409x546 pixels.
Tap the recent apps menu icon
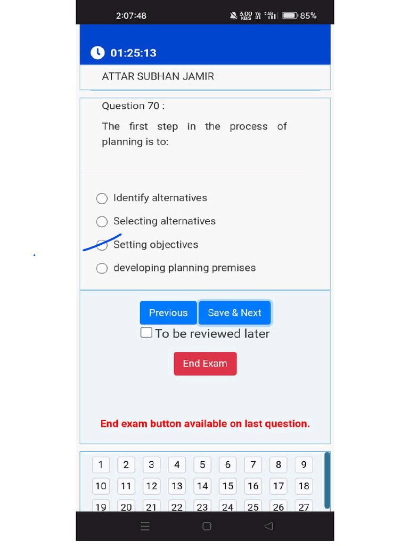pyautogui.click(x=145, y=526)
